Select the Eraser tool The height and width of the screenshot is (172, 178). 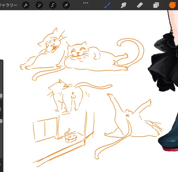(x=140, y=5)
